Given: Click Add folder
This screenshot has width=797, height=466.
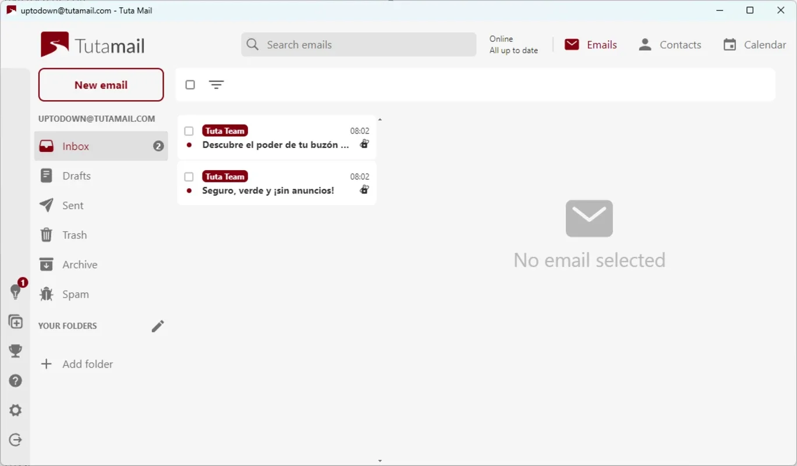Looking at the screenshot, I should click(x=76, y=364).
